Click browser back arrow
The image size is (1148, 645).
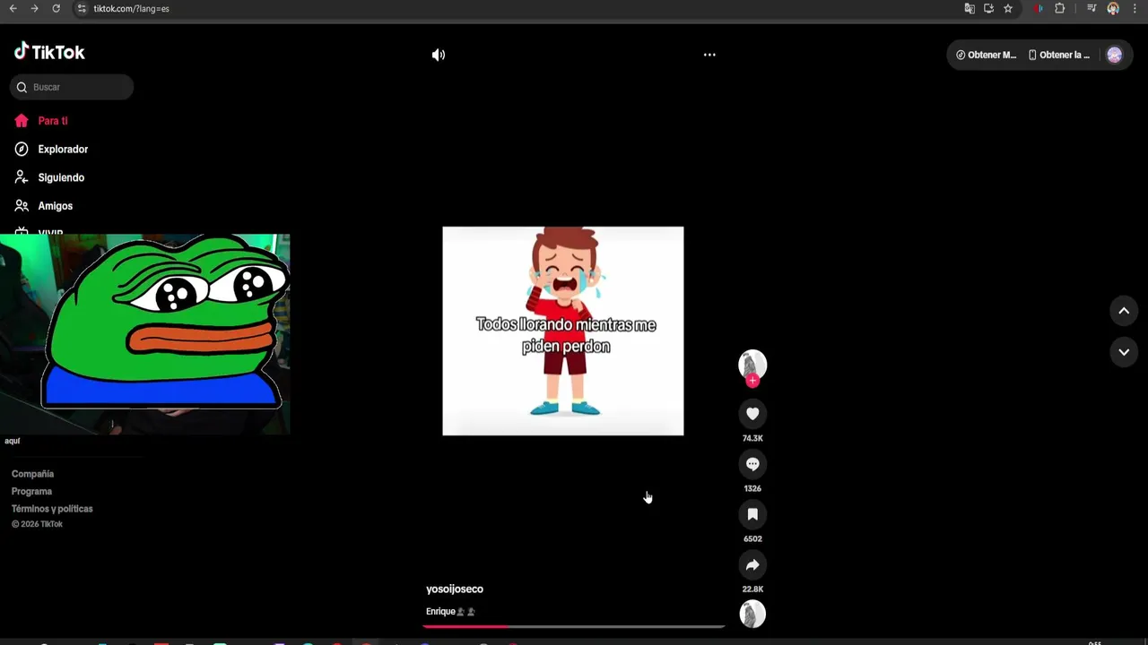click(13, 8)
